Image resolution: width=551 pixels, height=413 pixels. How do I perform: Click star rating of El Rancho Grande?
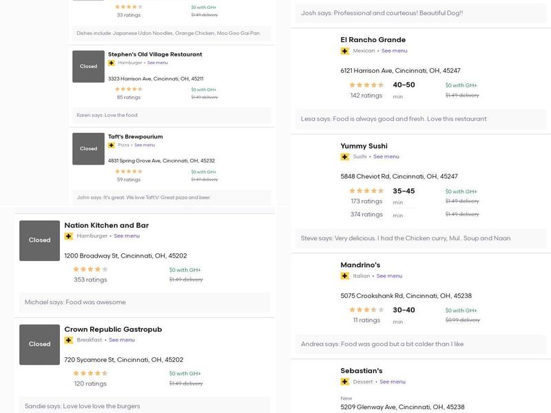click(x=366, y=85)
